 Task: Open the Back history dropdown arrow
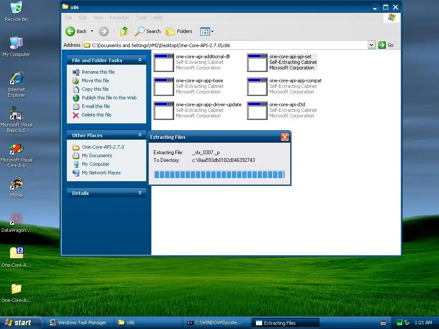tap(92, 31)
